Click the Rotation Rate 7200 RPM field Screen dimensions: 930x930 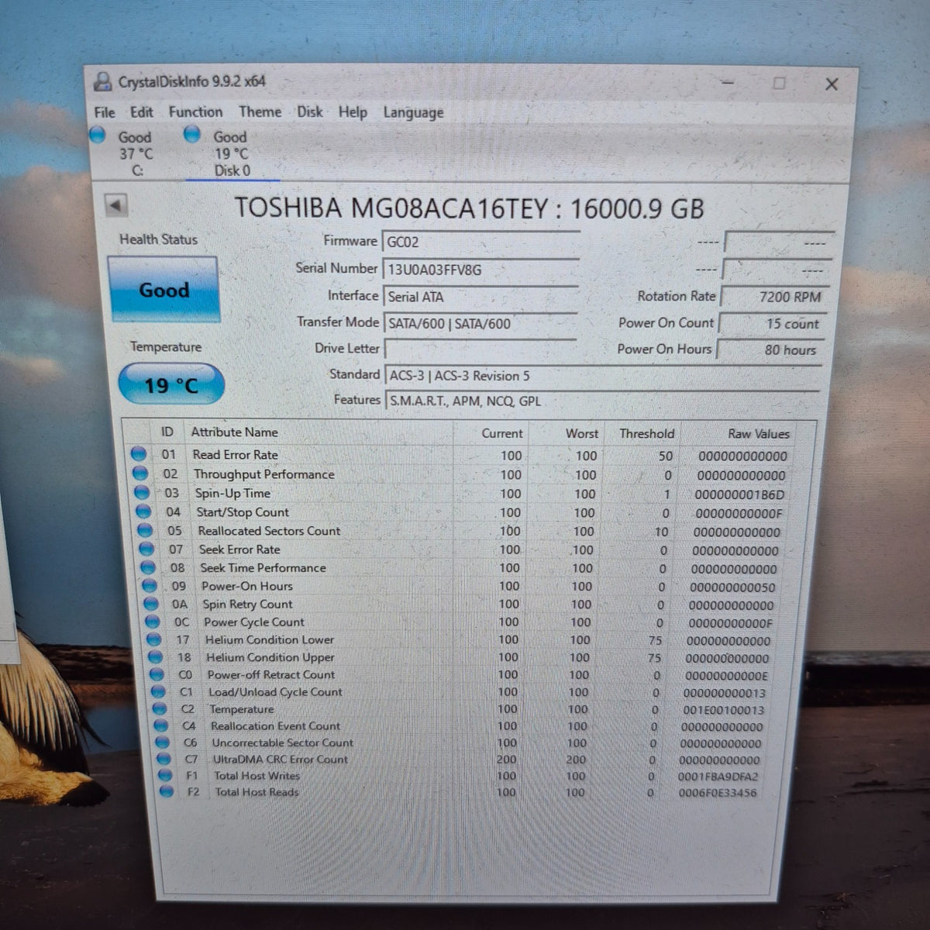point(773,297)
